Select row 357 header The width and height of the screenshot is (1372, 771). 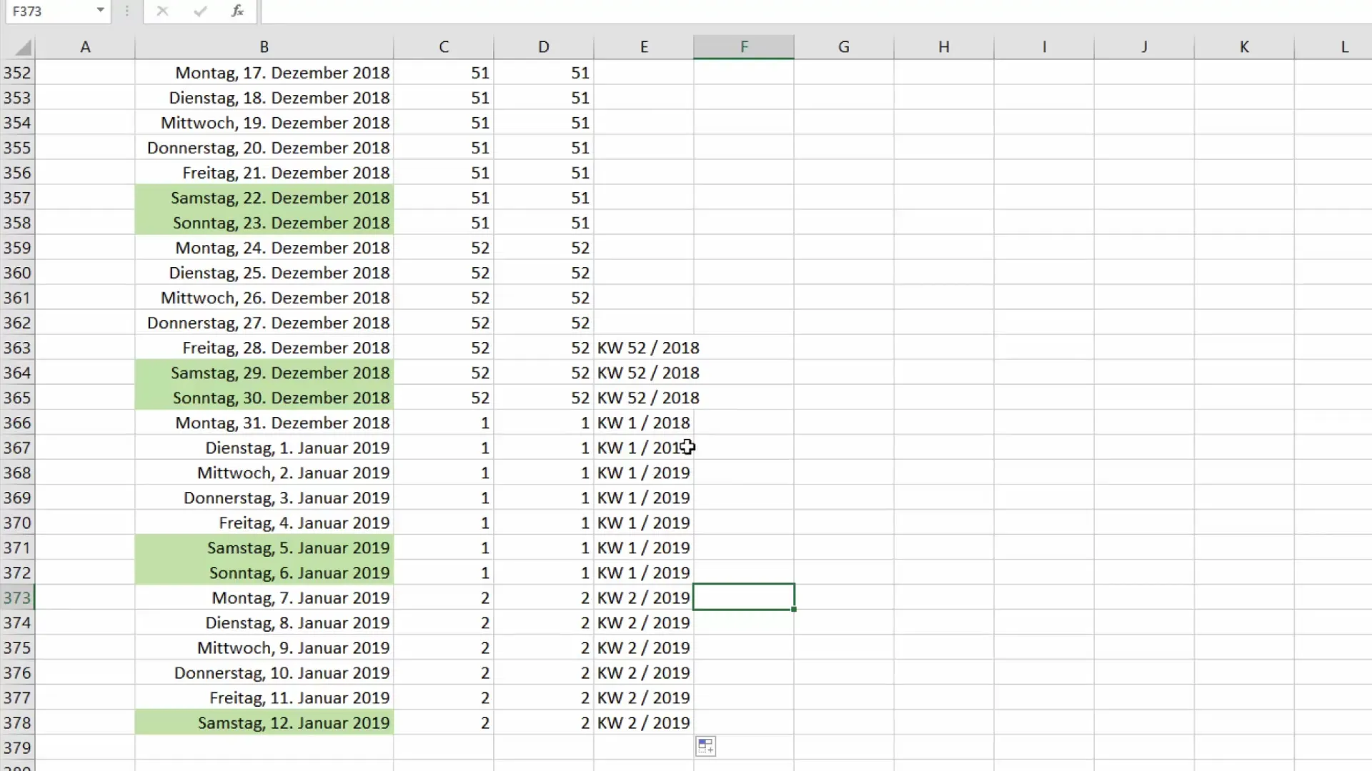[17, 198]
